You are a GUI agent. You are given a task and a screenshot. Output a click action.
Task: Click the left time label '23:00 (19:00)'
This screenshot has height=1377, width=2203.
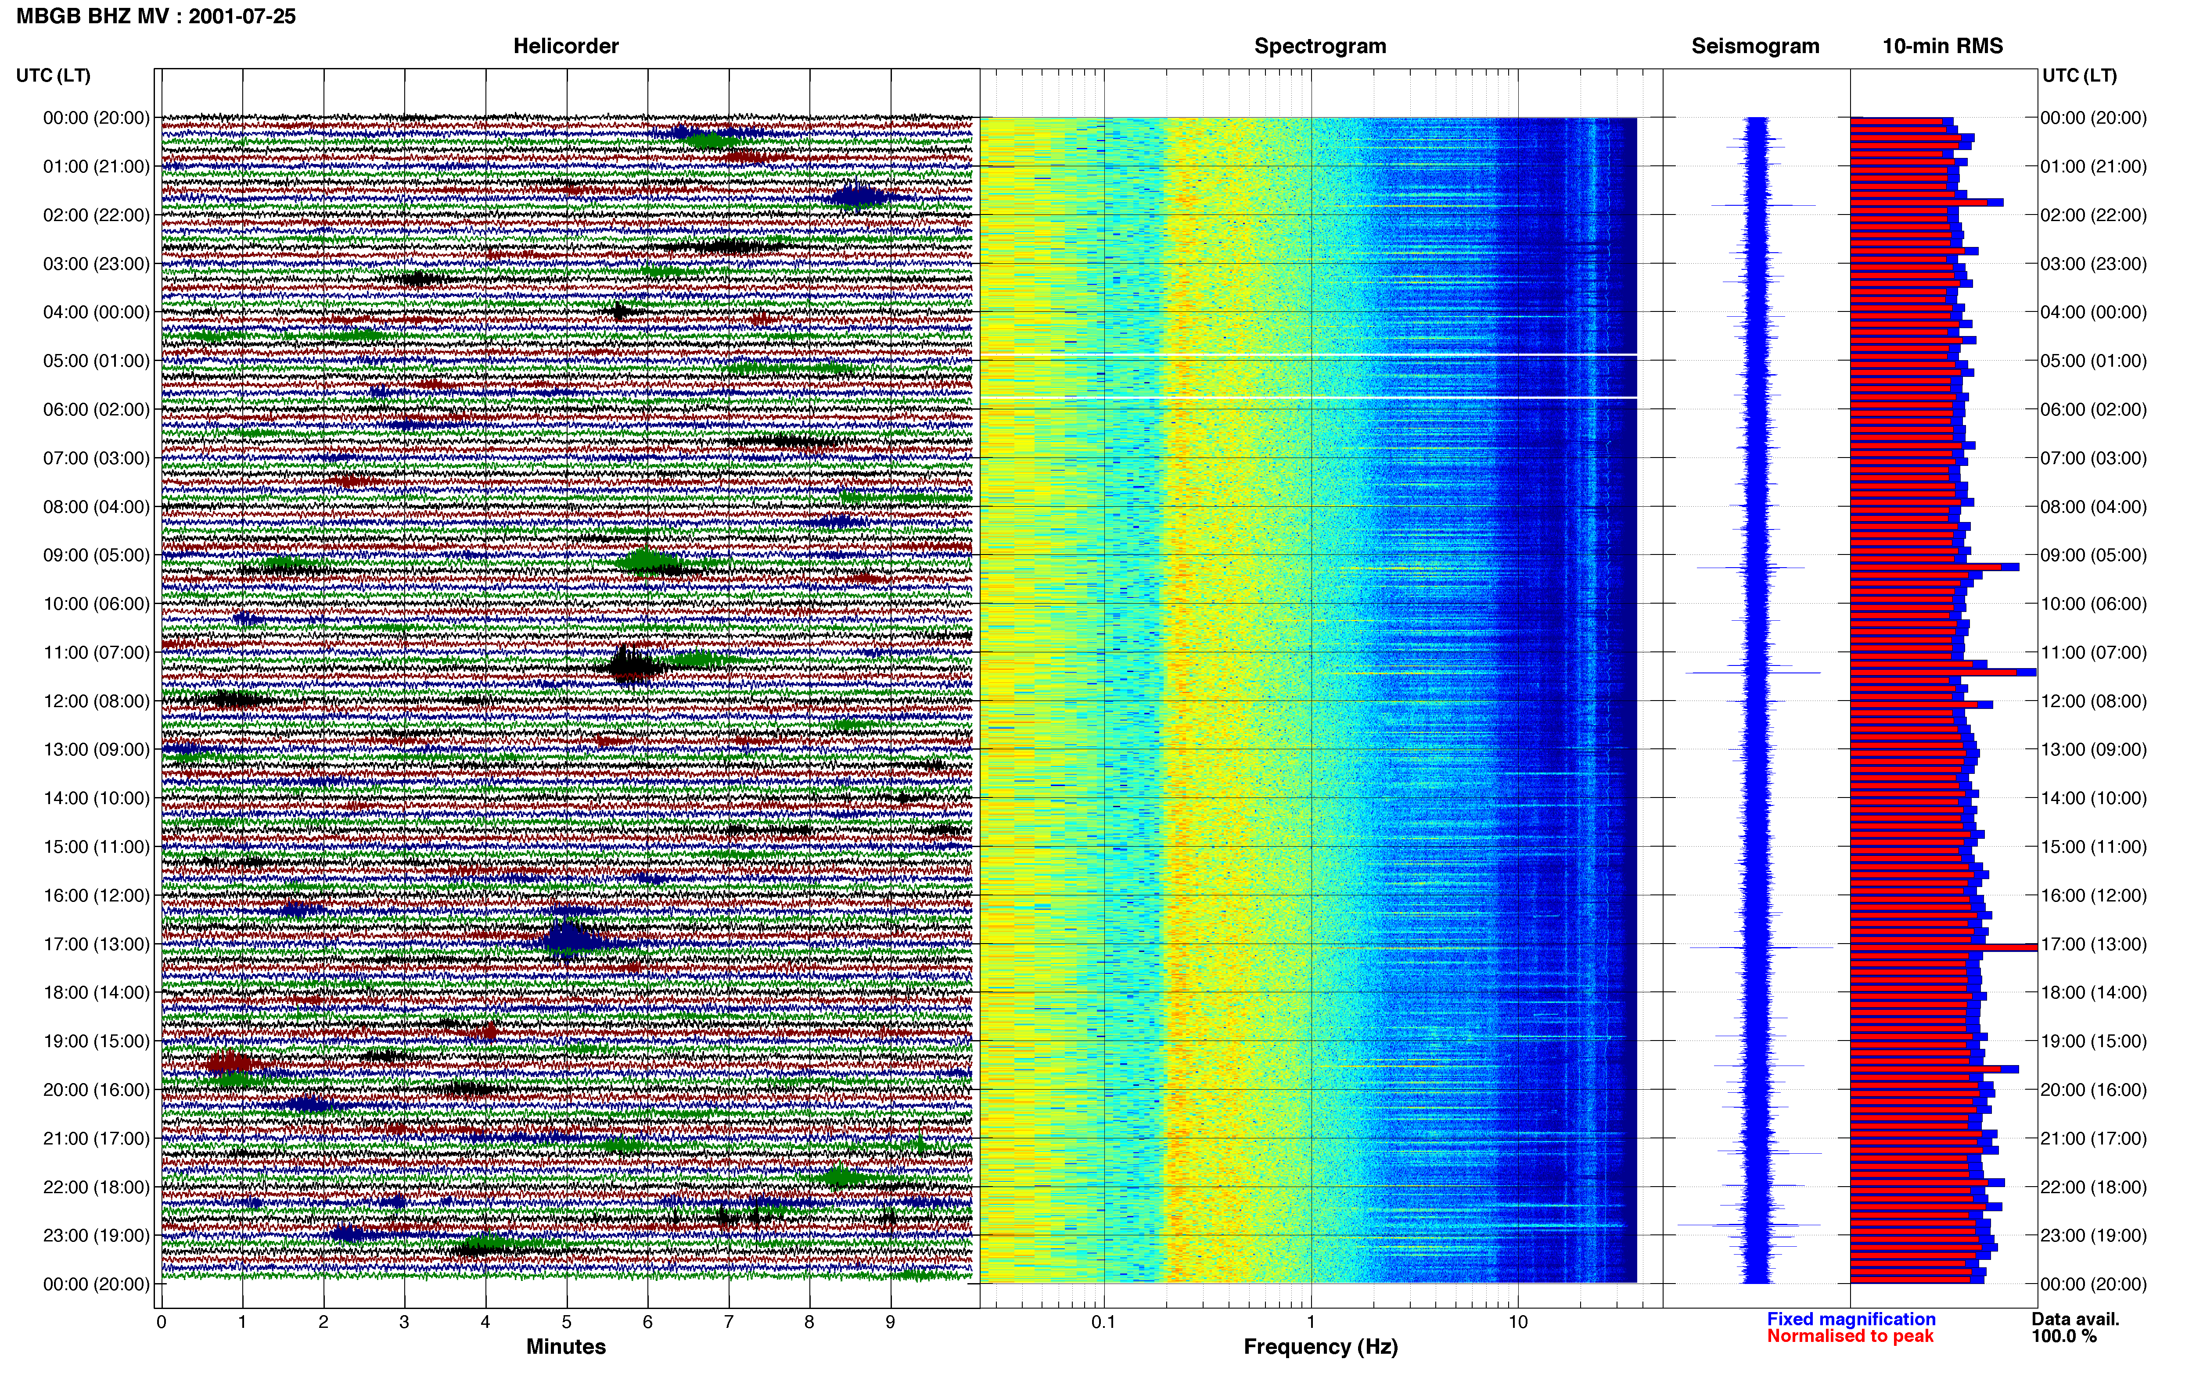click(x=97, y=1236)
